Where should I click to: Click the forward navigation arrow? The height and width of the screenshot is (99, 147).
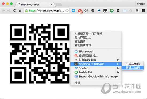click(x=9, y=10)
